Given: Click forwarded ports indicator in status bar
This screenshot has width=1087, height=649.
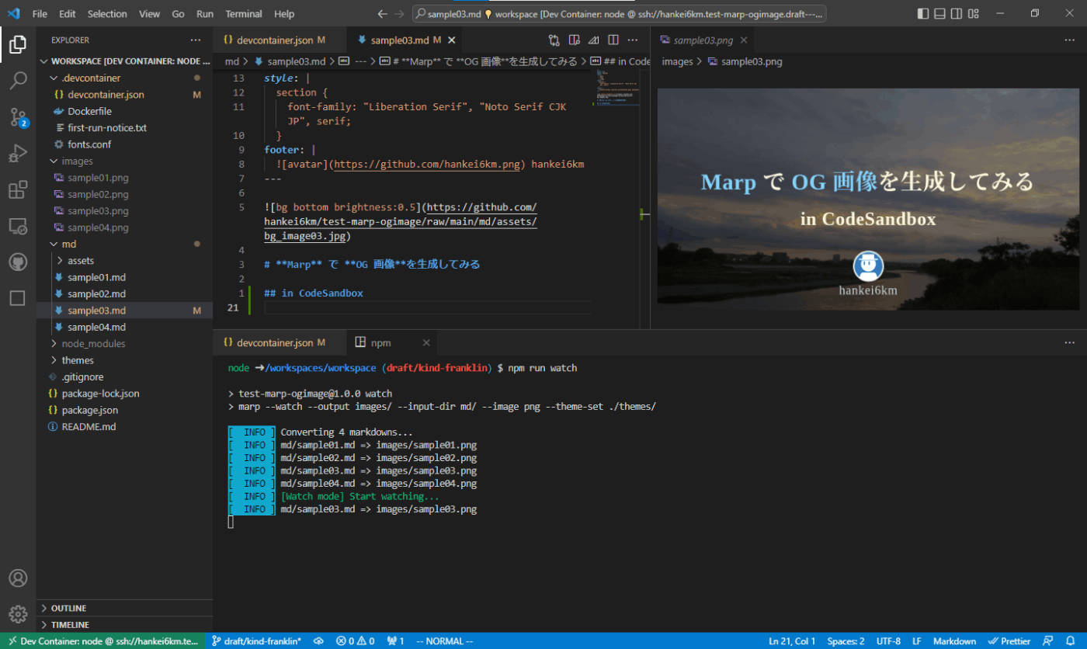Looking at the screenshot, I should 396,641.
